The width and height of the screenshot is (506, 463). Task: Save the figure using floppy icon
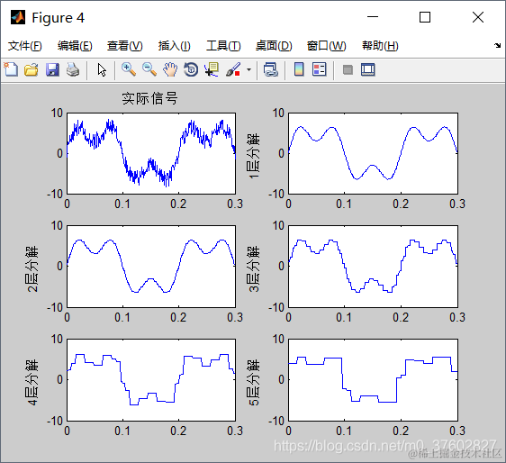52,69
